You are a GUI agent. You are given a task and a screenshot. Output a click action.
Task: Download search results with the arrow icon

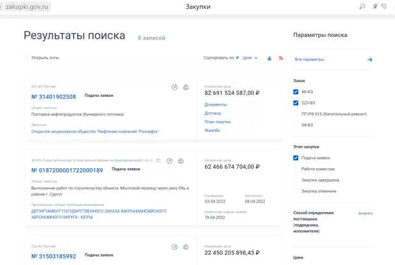click(x=269, y=58)
